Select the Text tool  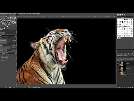15,21
